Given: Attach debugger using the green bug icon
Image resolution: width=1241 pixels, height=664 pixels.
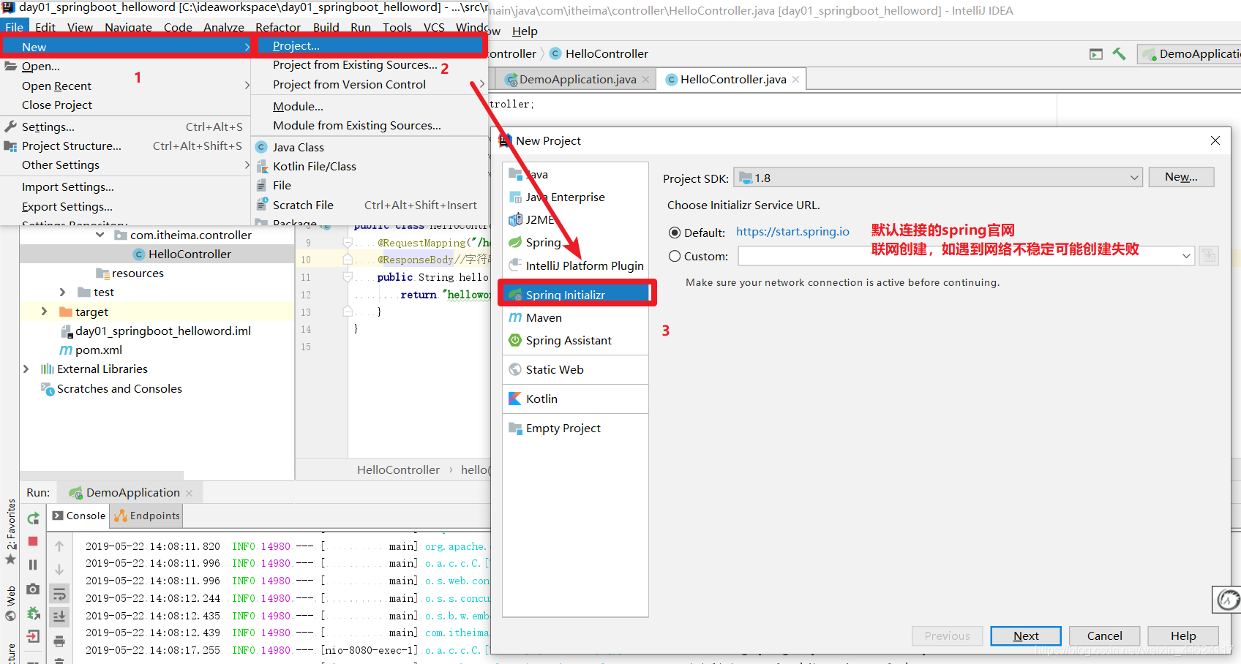Looking at the screenshot, I should coord(33,613).
